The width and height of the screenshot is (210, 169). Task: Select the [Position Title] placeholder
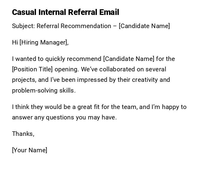coord(32,69)
